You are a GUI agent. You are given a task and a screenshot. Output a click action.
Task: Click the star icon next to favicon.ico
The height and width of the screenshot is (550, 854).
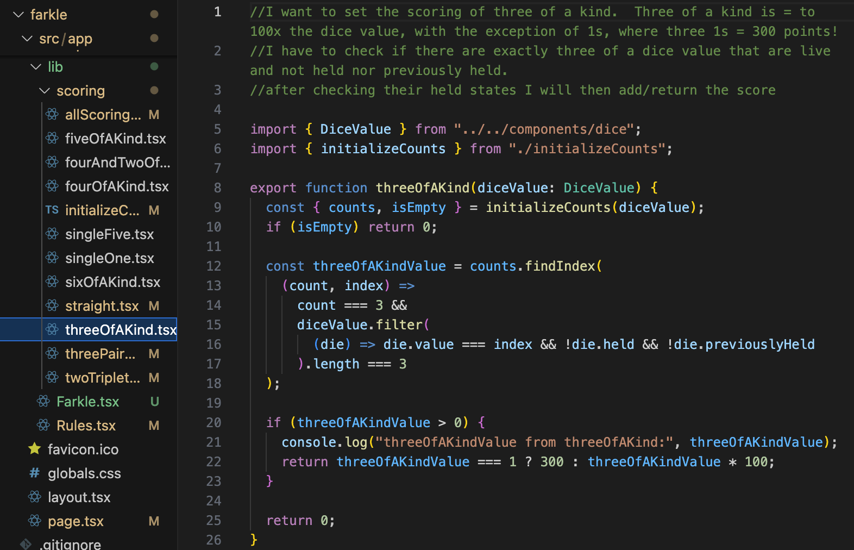coord(35,449)
